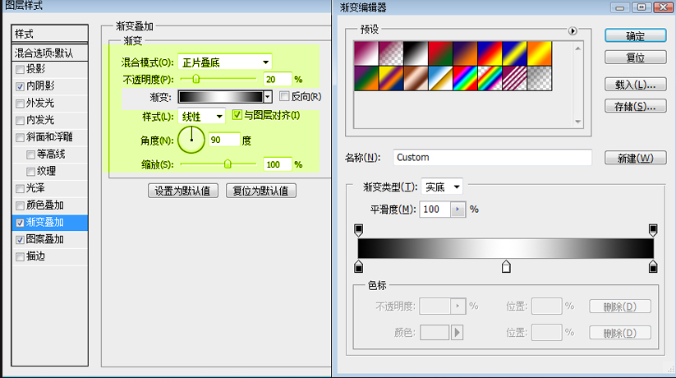Open the 样式 linear style dropdown
The width and height of the screenshot is (676, 378).
pyautogui.click(x=202, y=117)
